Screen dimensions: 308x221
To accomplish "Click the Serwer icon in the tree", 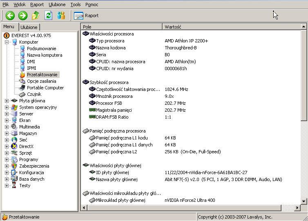I will pos(14,114).
